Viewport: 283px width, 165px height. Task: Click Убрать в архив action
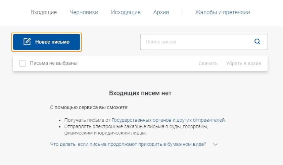(244, 64)
